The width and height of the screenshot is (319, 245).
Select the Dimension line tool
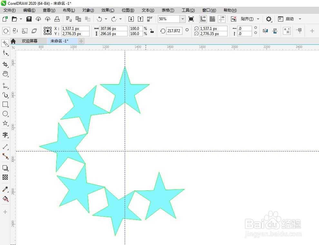click(5, 147)
